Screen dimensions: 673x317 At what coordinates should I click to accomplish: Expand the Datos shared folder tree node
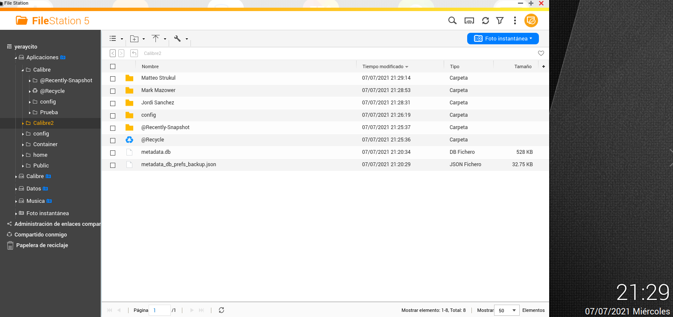coord(16,189)
